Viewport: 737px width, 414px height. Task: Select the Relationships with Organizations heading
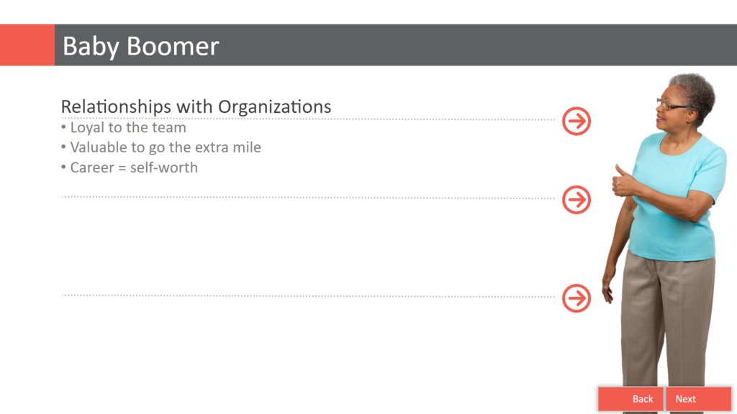click(x=196, y=106)
